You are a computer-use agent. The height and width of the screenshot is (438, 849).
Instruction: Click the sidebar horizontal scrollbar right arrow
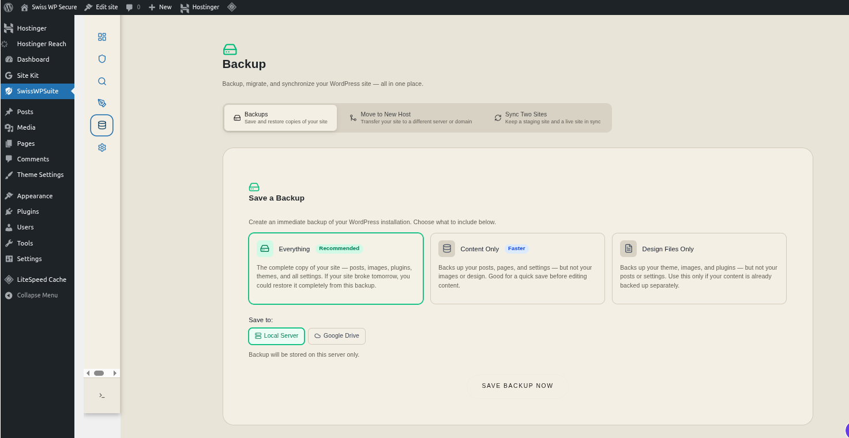coord(115,373)
